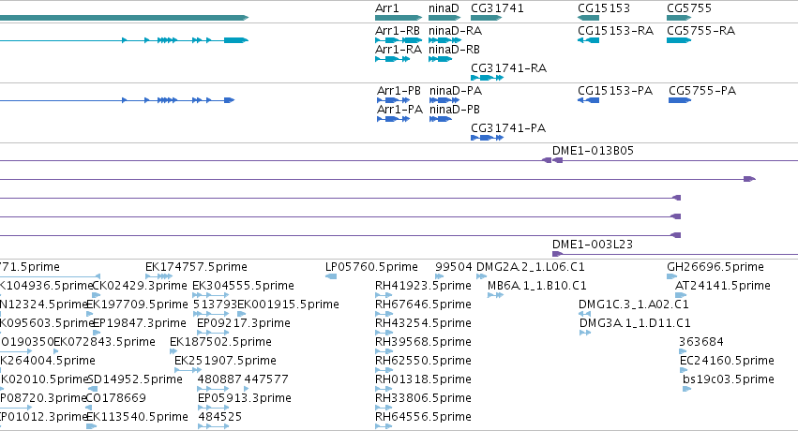
Task: Click the CG31741-PA protein glyph
Action: click(487, 138)
